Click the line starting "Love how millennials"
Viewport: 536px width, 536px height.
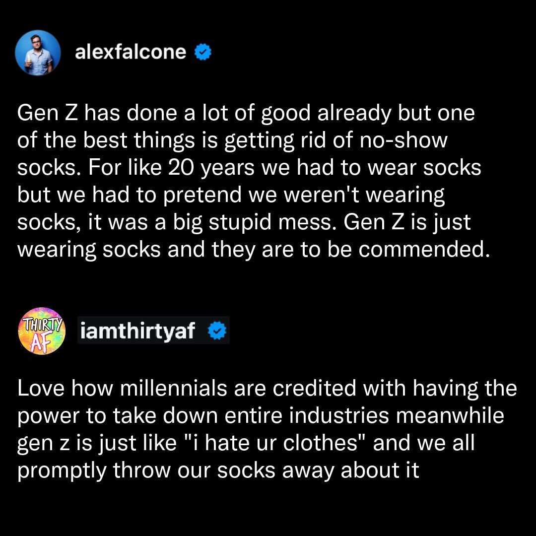coord(267,388)
